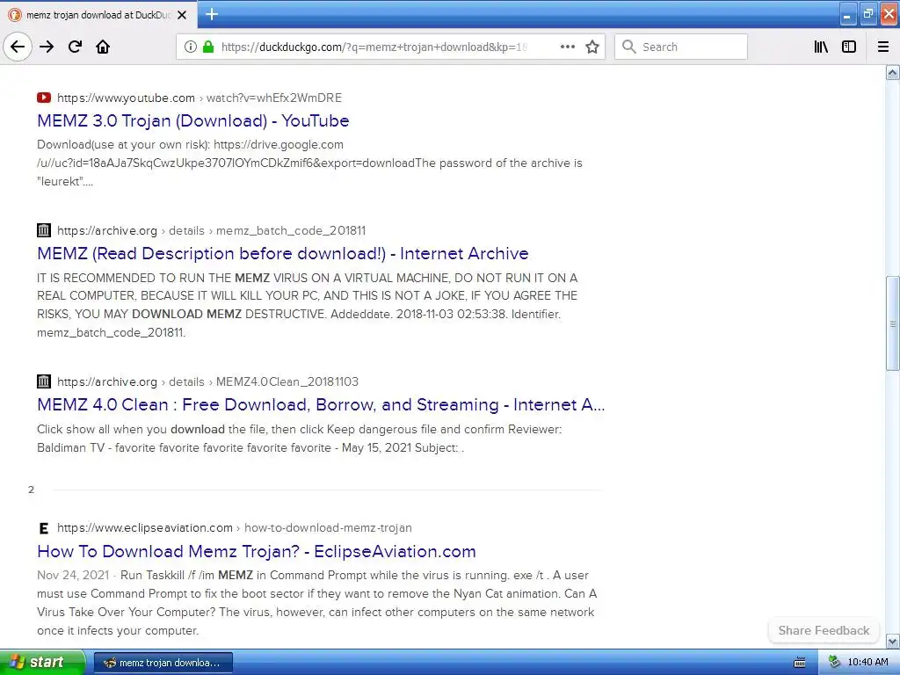Open MEMZ 4.0 Clean Internet Archive link
This screenshot has width=900, height=675.
pos(321,404)
